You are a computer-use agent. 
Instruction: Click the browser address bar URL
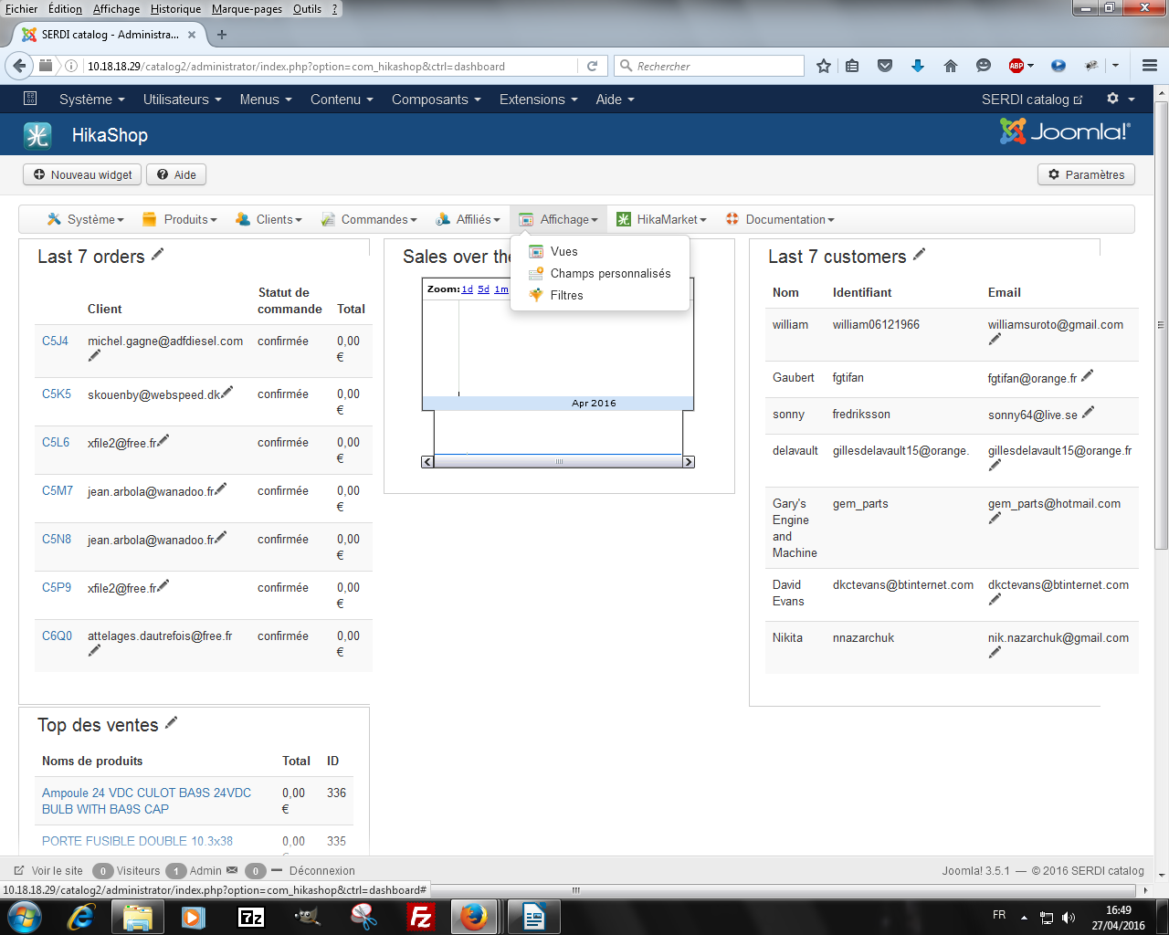coord(296,66)
